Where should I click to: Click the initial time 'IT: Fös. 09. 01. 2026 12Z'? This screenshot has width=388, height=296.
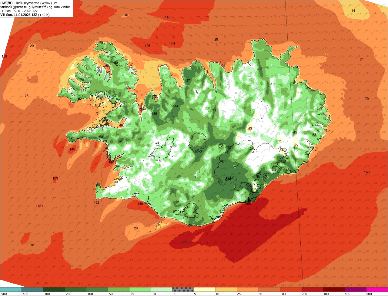[19, 11]
